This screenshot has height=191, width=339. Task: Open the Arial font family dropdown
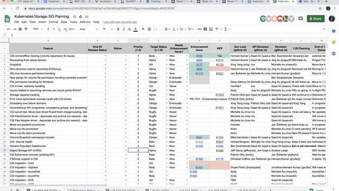point(88,29)
